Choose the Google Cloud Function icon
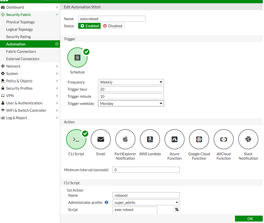 [199, 139]
